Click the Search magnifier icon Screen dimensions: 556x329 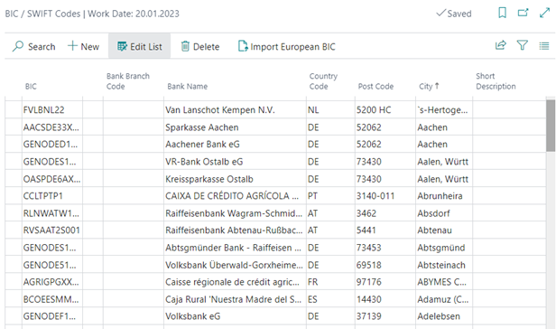click(x=18, y=46)
